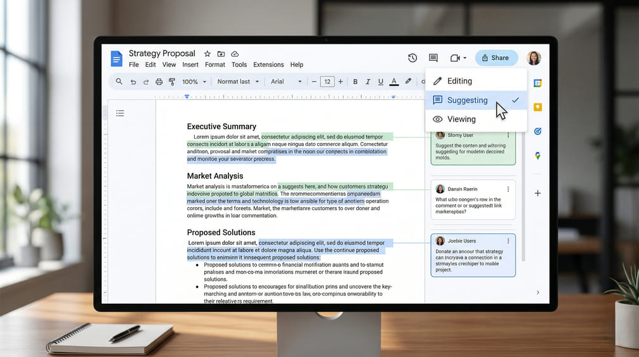Open Google Tasks side panel

(538, 131)
